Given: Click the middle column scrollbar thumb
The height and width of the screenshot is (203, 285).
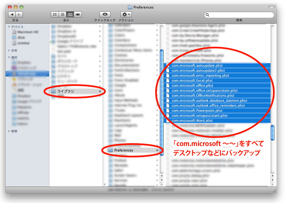Looking at the screenshot, I should [162, 102].
